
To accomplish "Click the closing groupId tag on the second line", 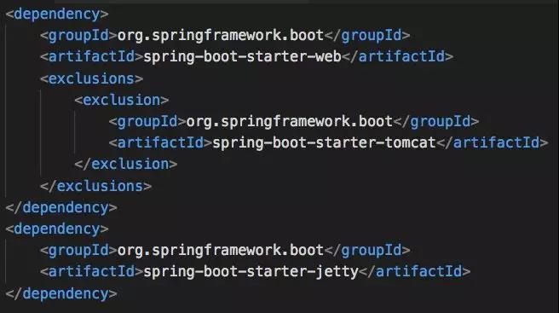I will [367, 36].
